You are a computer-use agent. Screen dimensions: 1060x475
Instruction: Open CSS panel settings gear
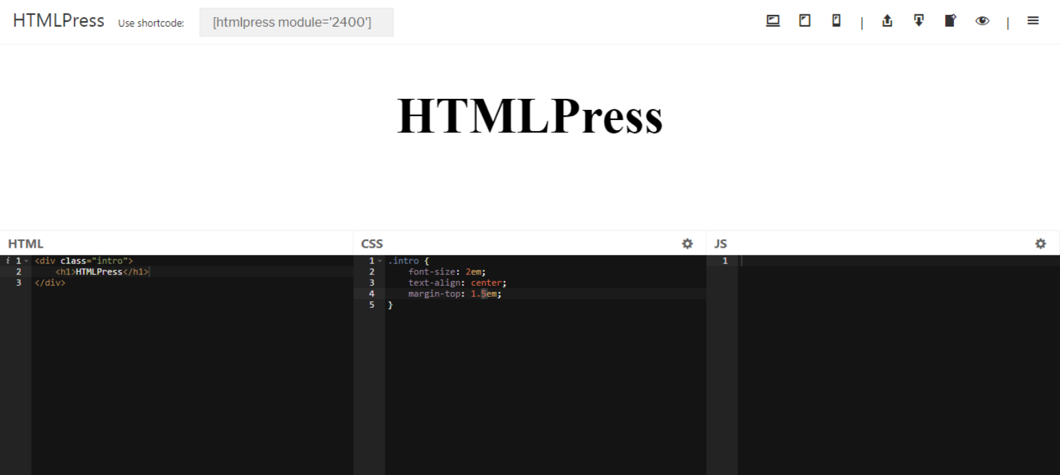[x=687, y=244]
